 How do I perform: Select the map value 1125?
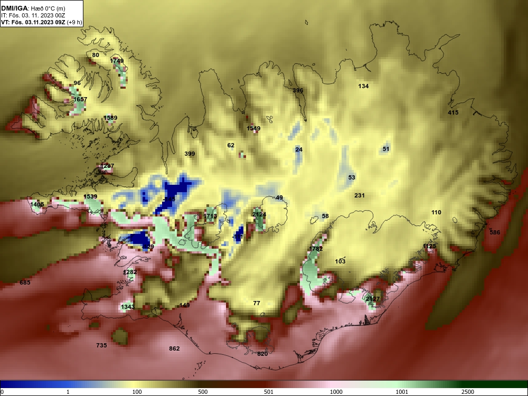coord(429,247)
